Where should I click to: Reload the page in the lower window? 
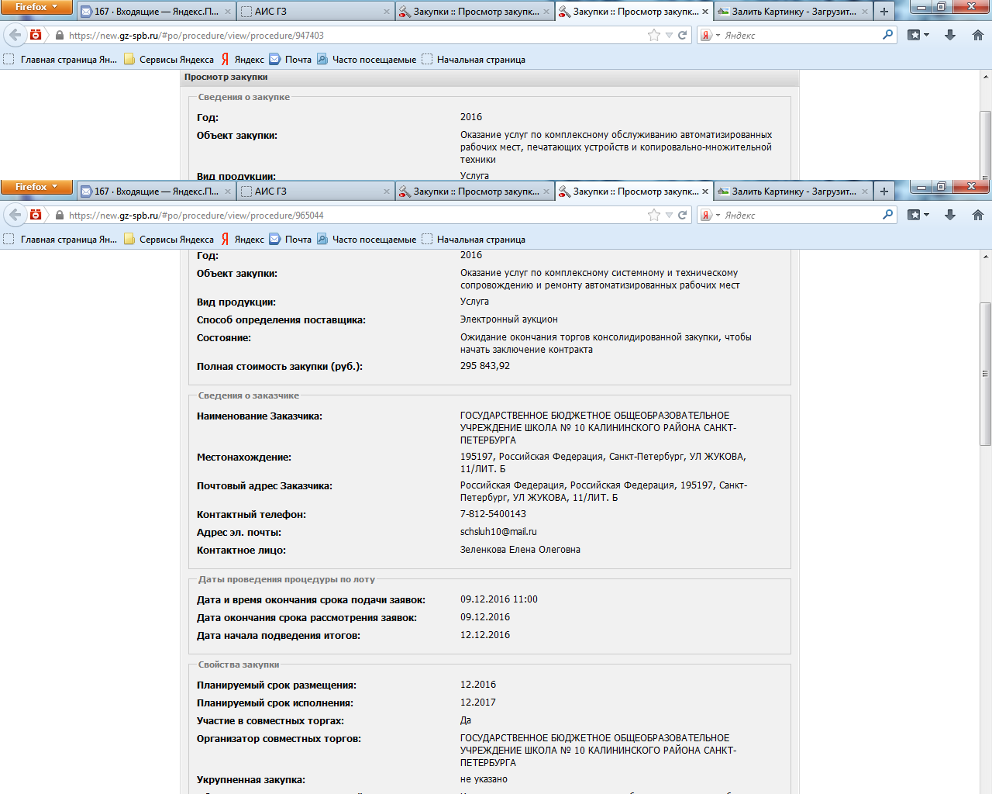click(683, 215)
